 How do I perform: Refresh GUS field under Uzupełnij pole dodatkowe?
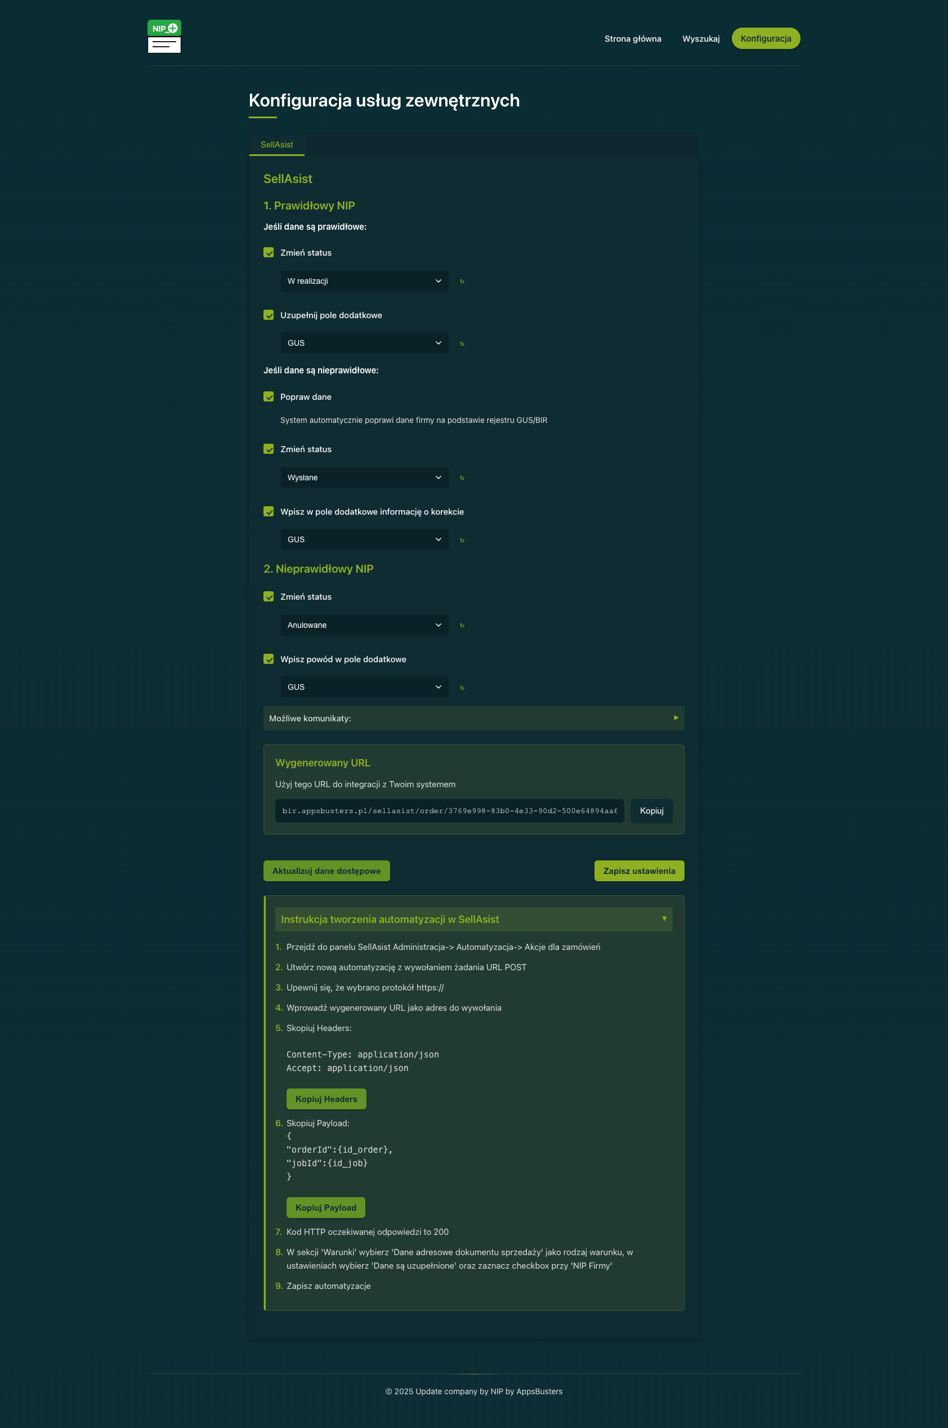tap(462, 343)
